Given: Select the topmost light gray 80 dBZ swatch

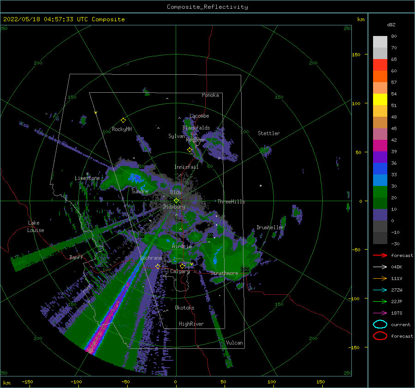Looking at the screenshot, I should tap(380, 42).
